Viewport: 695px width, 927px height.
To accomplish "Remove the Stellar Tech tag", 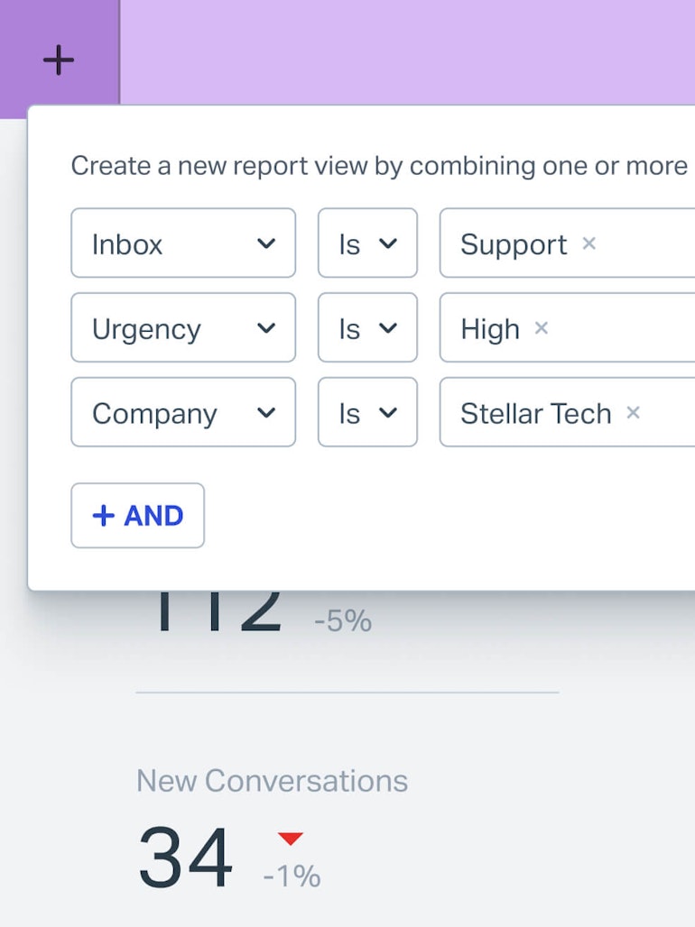I will click(633, 412).
